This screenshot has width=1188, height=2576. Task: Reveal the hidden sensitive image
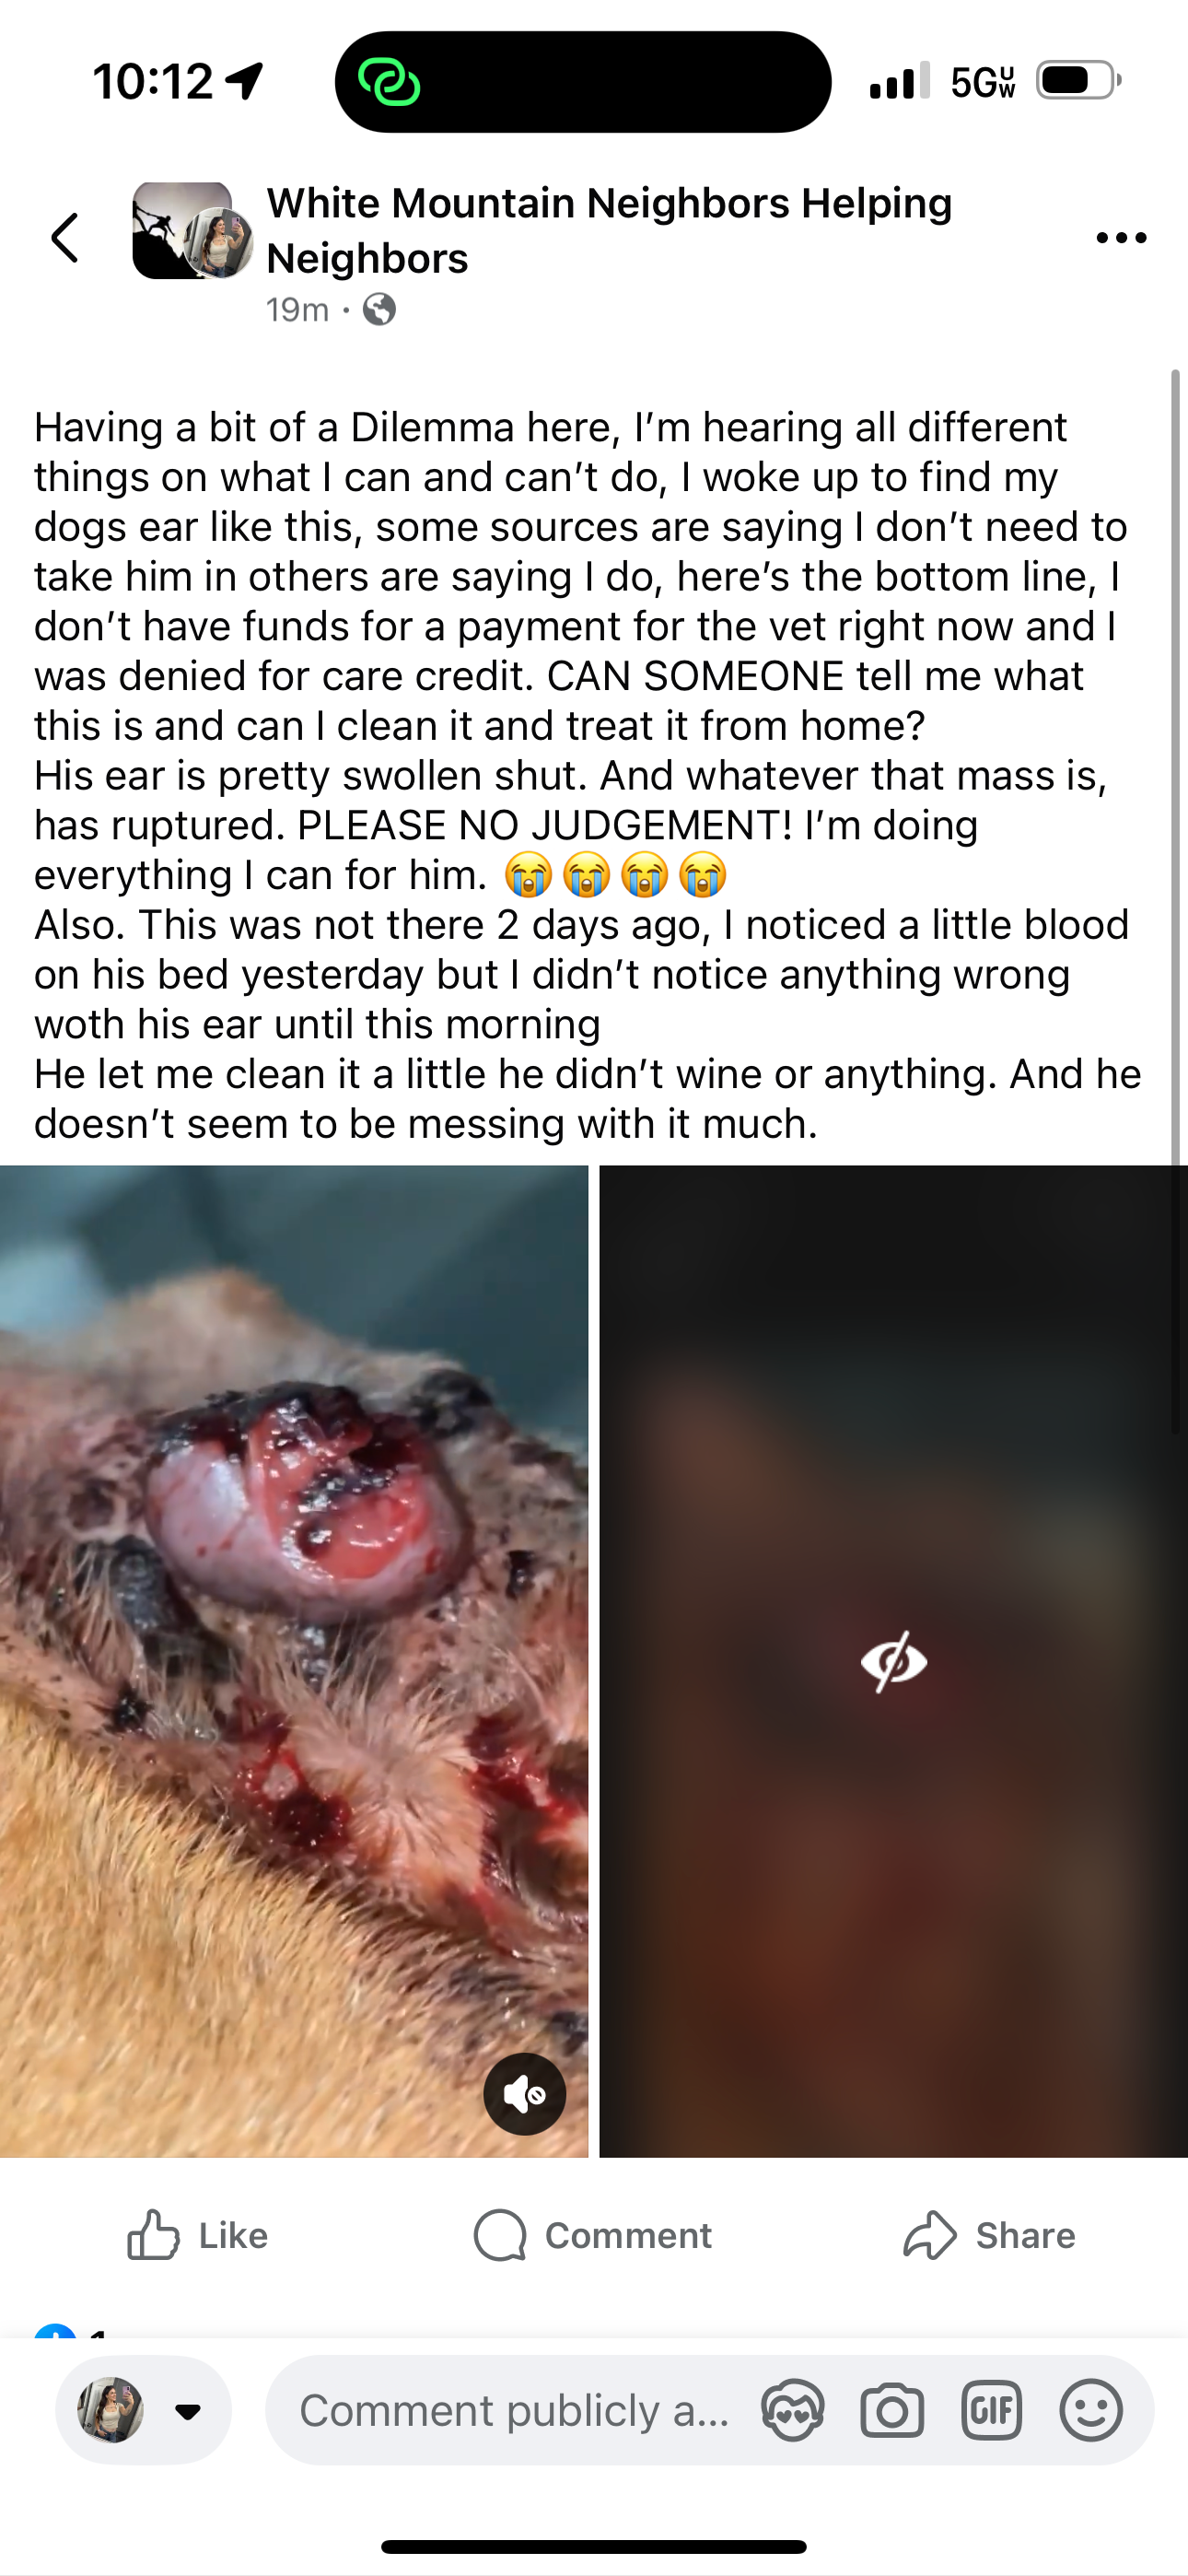(894, 1661)
